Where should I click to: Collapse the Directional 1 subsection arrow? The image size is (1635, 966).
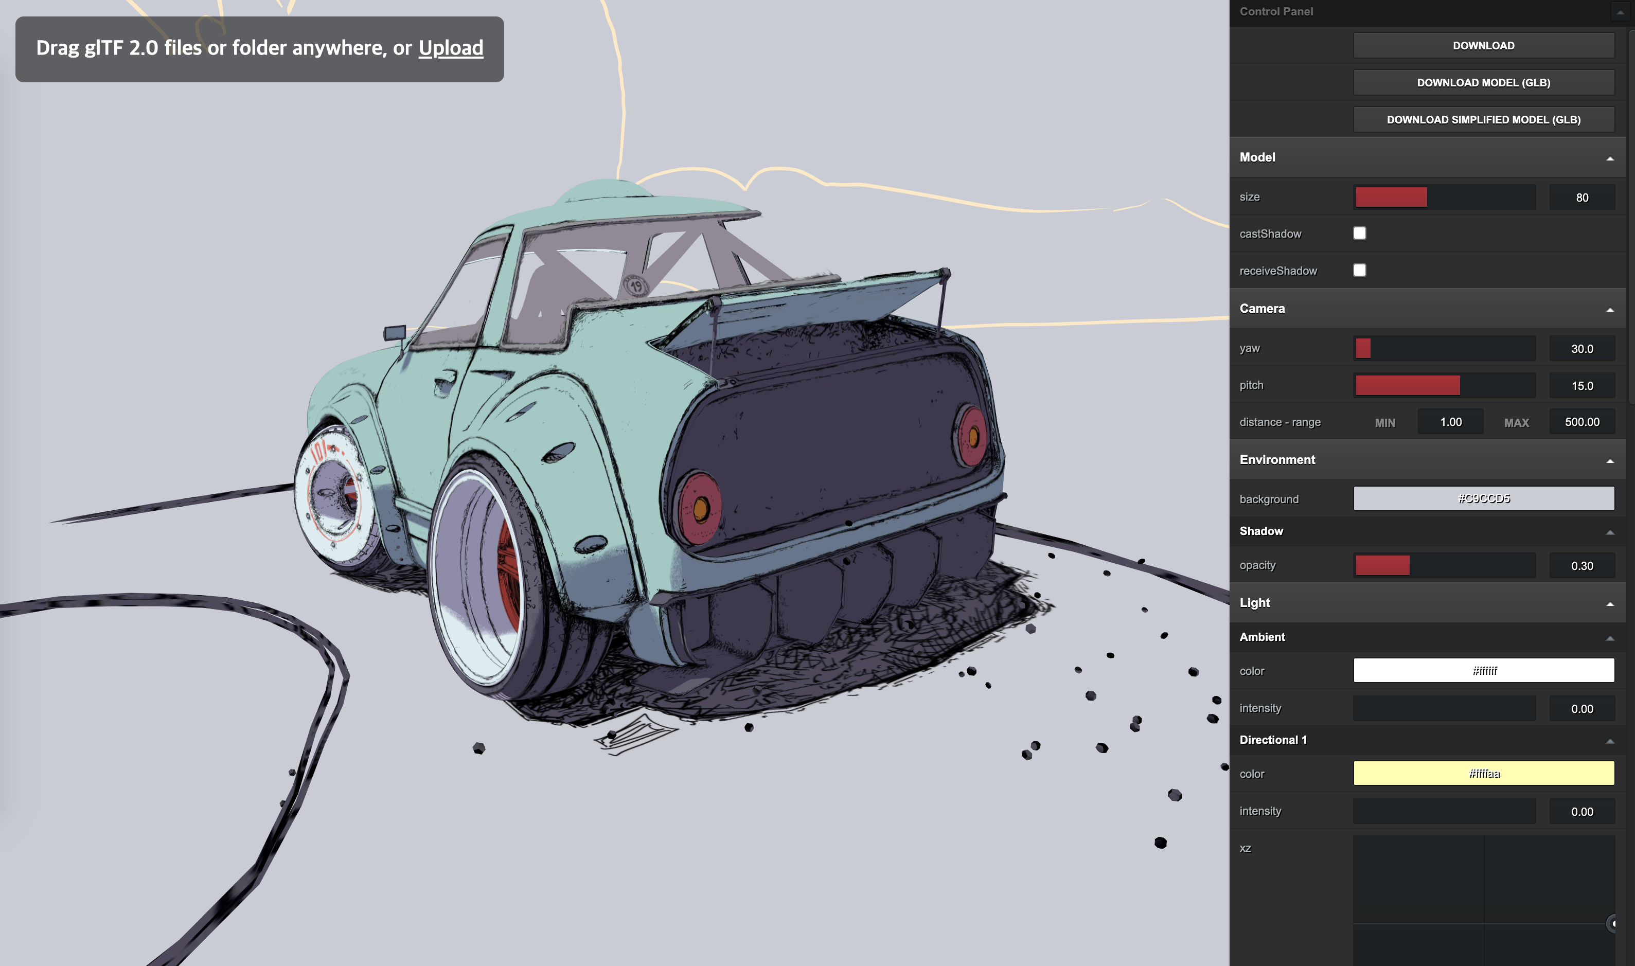coord(1610,741)
